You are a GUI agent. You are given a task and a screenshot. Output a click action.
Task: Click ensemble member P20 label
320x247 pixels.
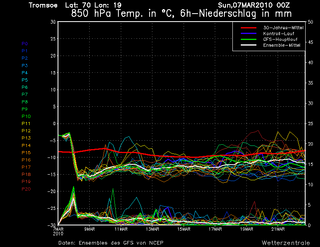26,189
